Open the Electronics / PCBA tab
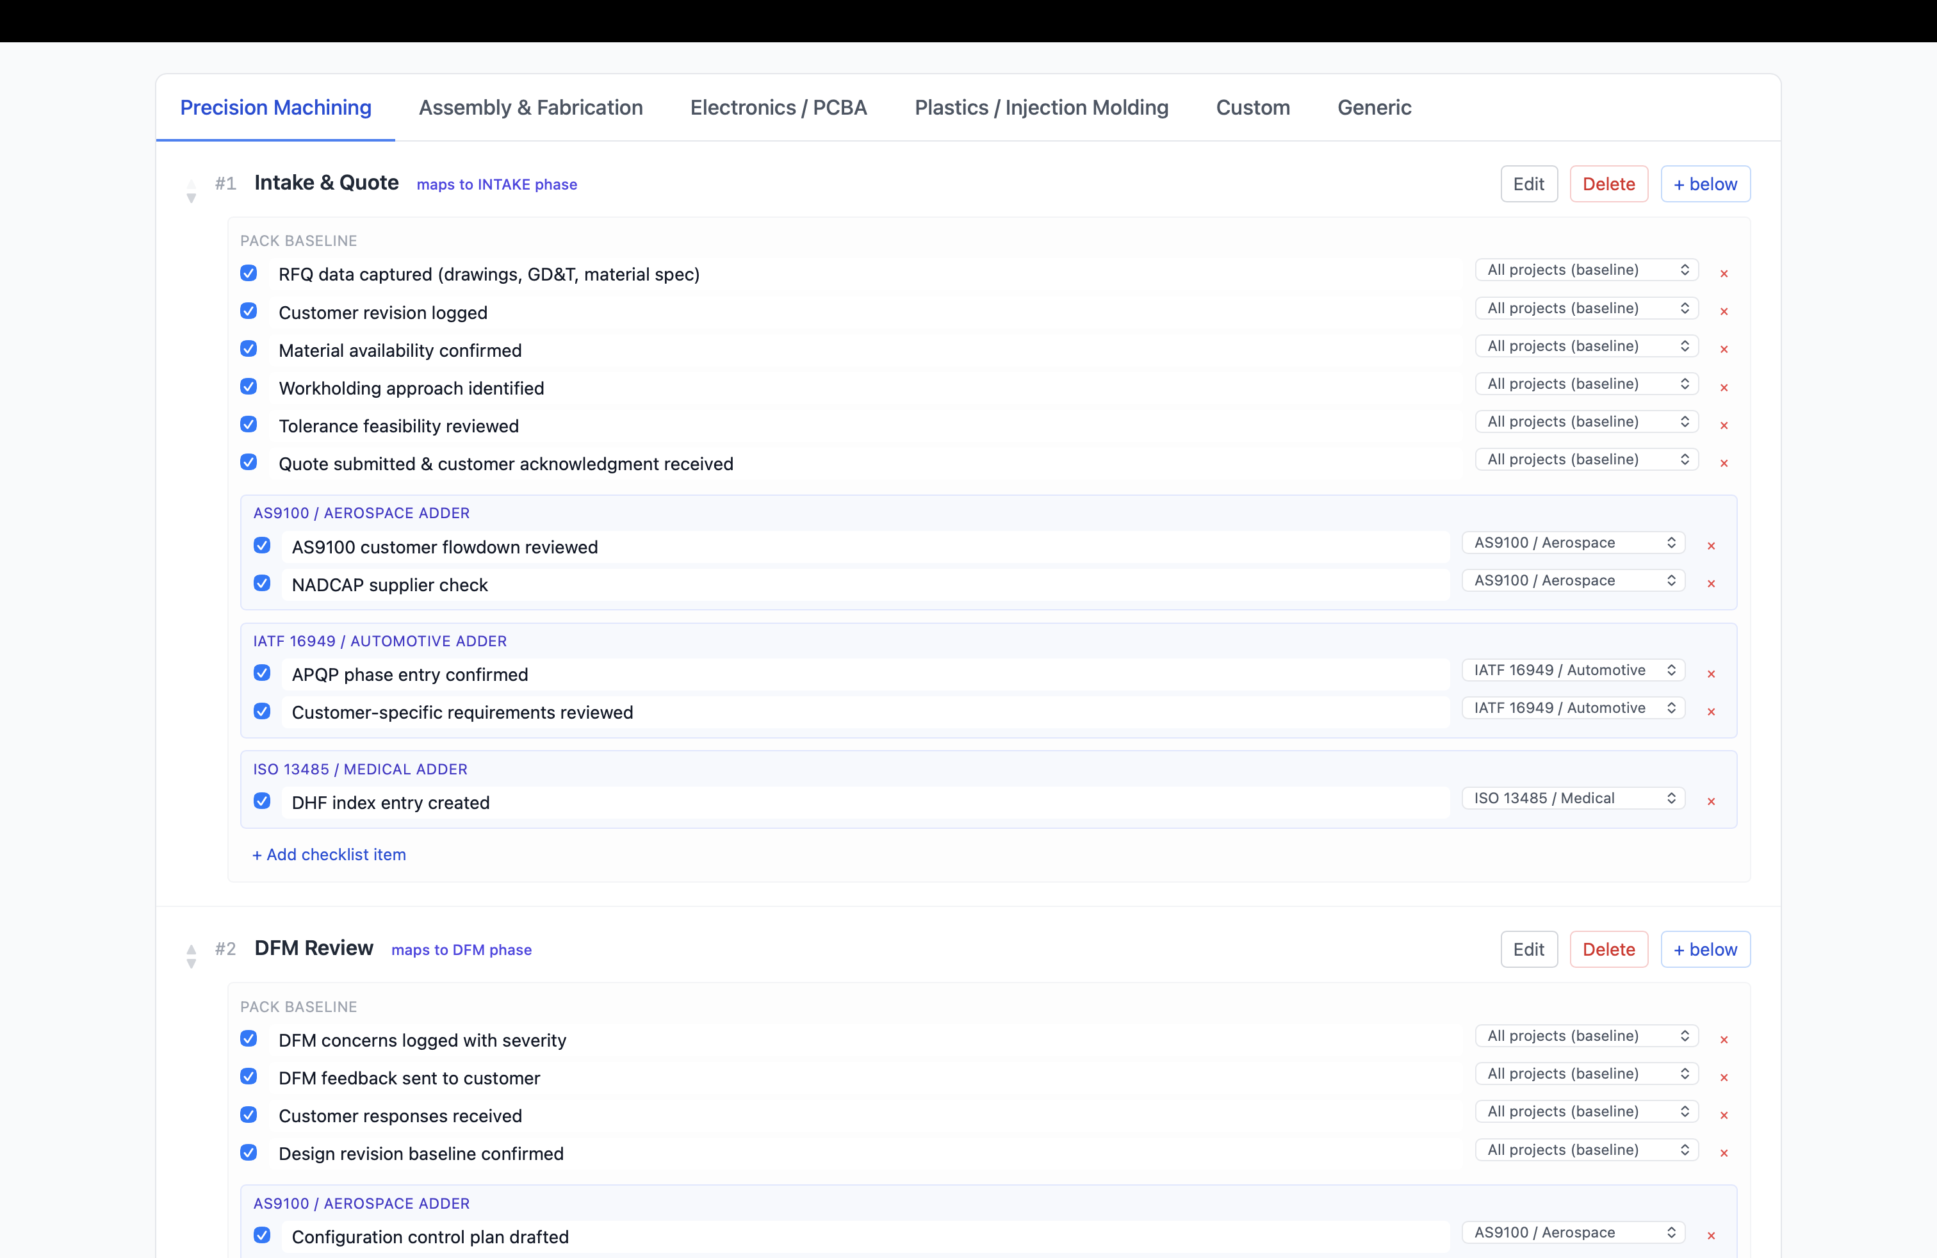The width and height of the screenshot is (1937, 1258). [779, 108]
